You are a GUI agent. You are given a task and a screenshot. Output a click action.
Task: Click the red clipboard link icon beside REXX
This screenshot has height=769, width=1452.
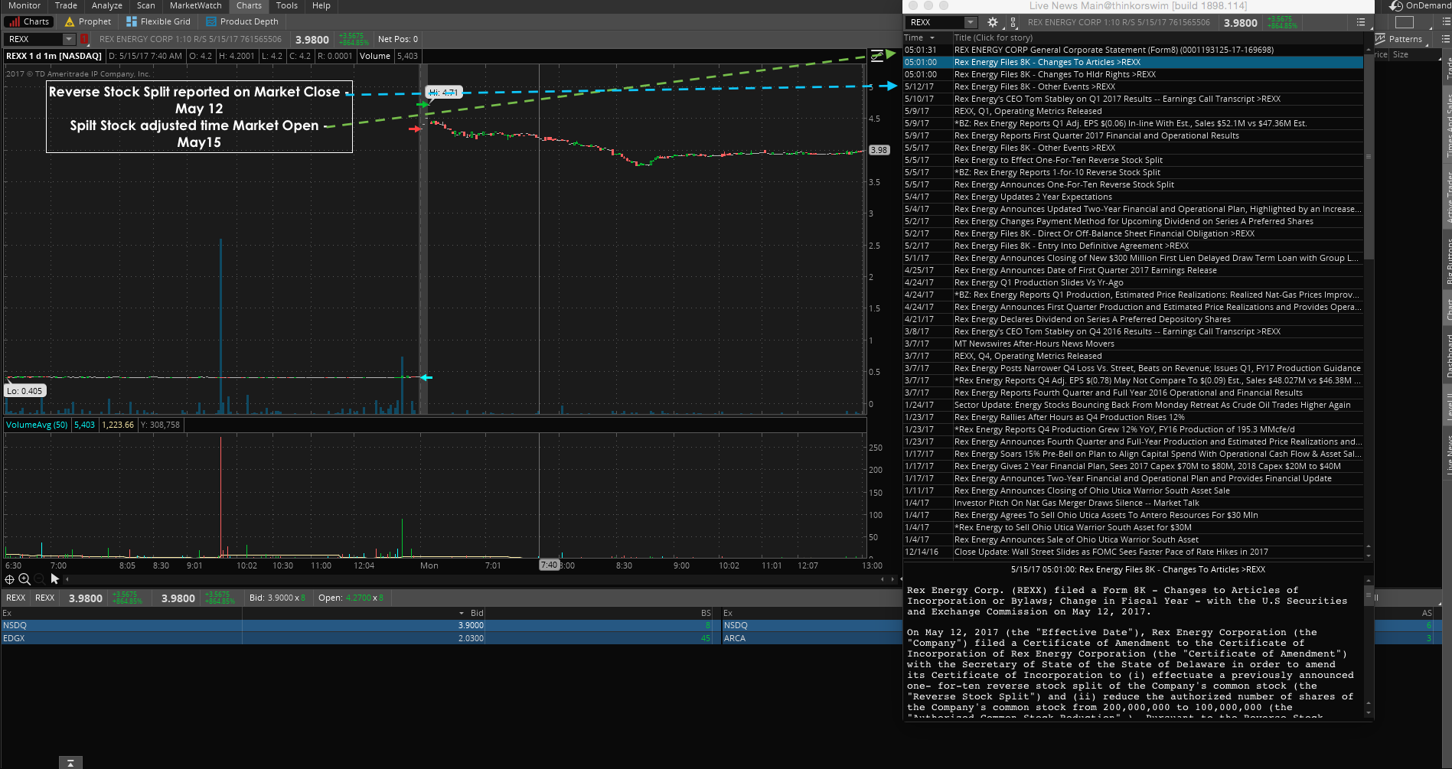pyautogui.click(x=84, y=39)
